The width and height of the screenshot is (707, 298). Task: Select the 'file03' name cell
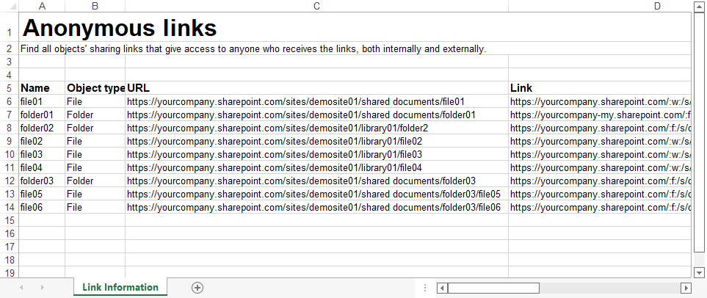[x=43, y=154]
